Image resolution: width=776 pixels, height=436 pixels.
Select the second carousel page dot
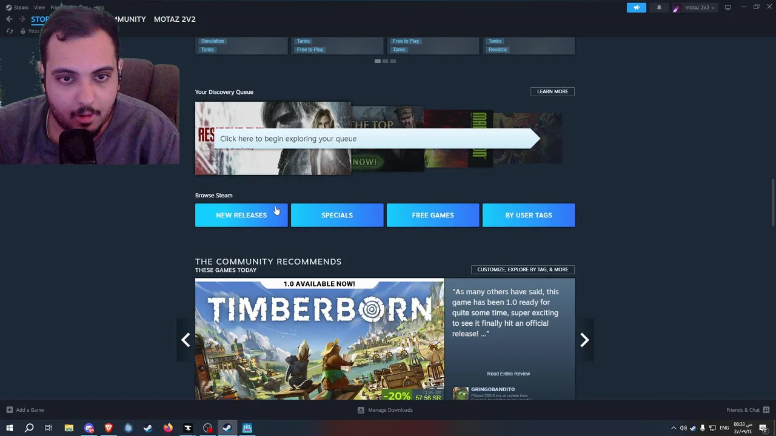385,61
